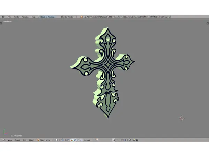Viewport: 209px width, 157px height.
Task: Open the Window menu
Action: [x=25, y=17]
